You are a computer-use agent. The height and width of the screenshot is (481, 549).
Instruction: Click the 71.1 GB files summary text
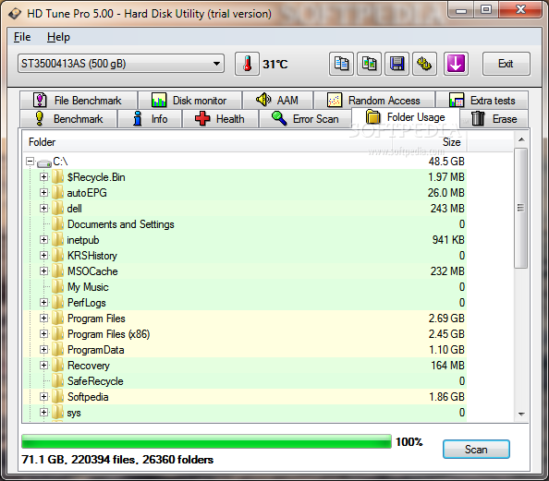(x=117, y=460)
